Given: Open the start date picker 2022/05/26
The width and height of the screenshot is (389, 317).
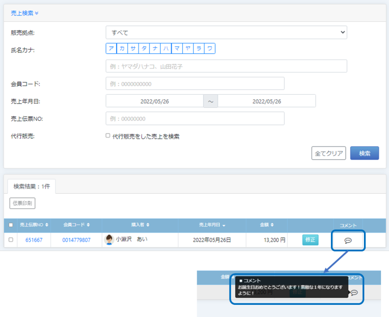Looking at the screenshot, I should click(155, 101).
